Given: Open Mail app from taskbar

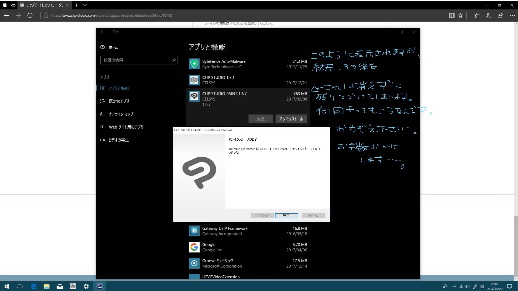Looking at the screenshot, I should [60, 286].
